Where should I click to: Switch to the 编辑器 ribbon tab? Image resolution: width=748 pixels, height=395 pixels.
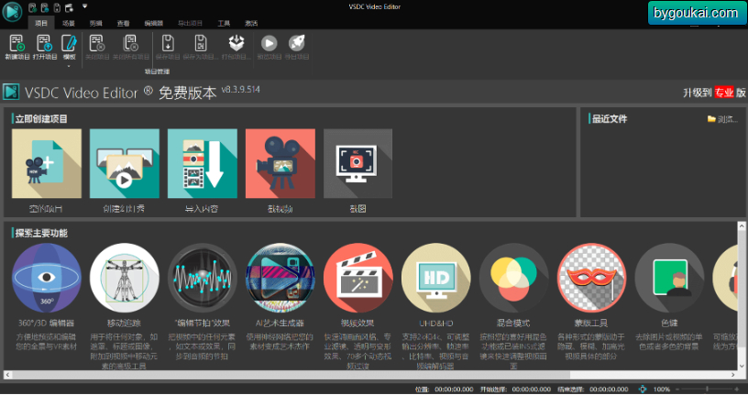(x=154, y=23)
